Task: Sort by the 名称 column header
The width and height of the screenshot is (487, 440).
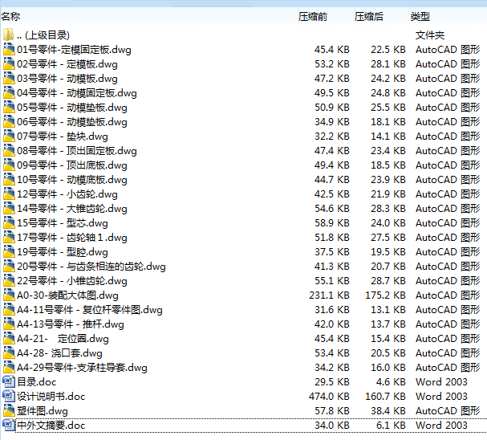Action: pyautogui.click(x=10, y=17)
